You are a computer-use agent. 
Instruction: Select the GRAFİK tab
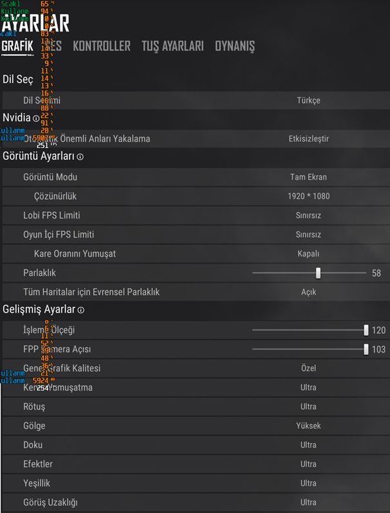coord(17,46)
